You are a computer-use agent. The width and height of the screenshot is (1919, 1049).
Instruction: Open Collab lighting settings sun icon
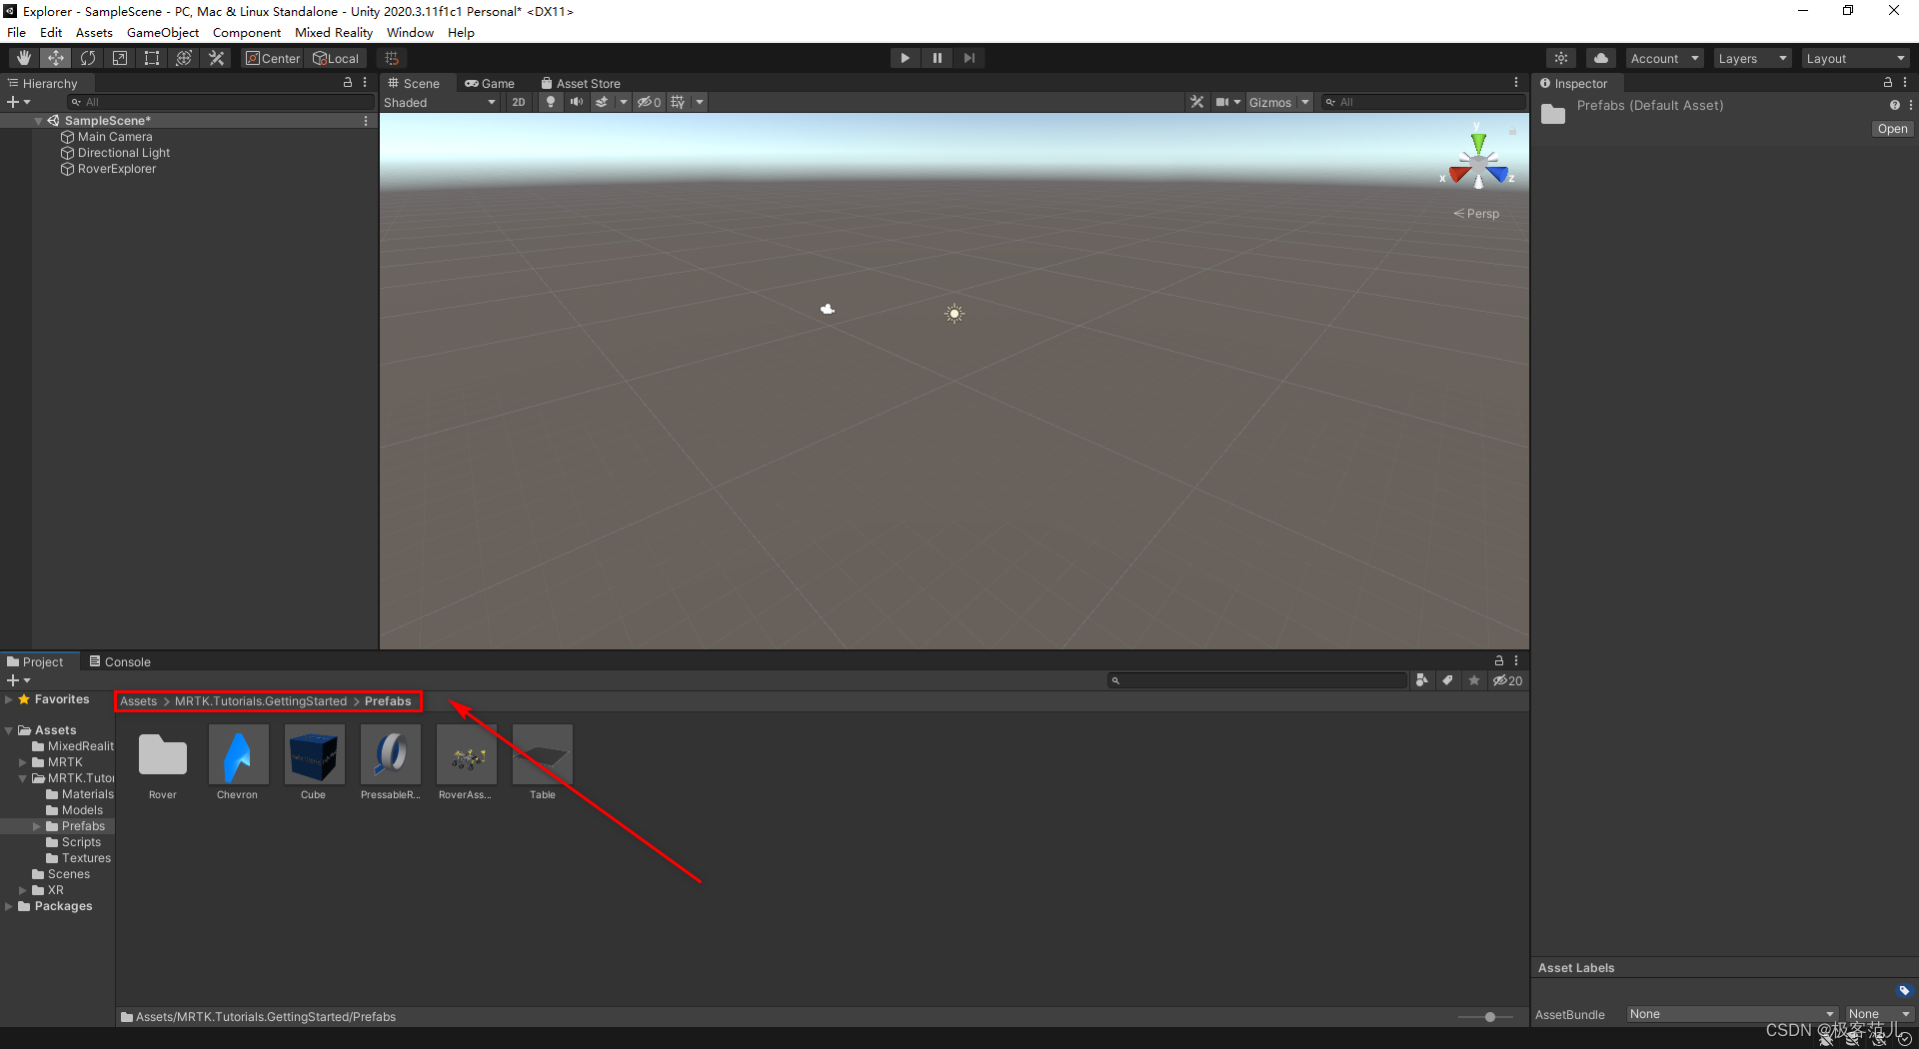coord(1561,58)
